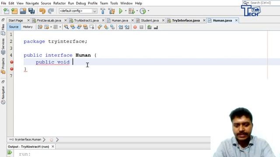The image size is (280, 157).
Task: Open the File menu
Action: point(3,3)
